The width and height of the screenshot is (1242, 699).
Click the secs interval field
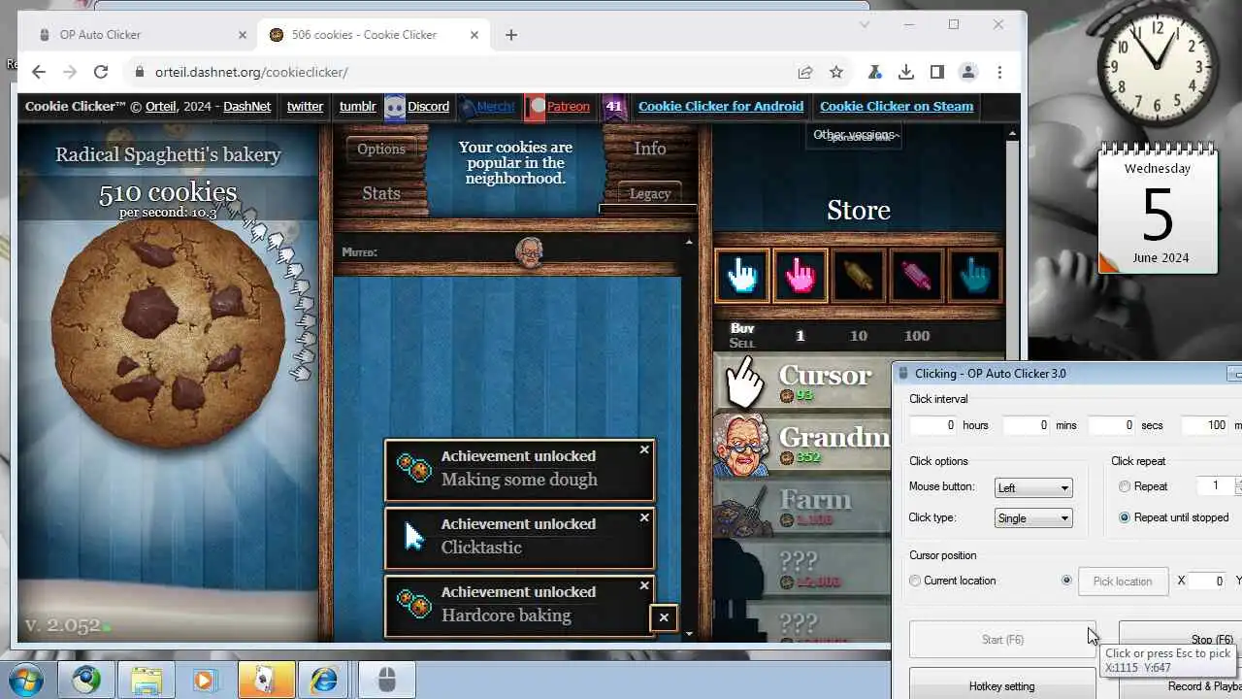point(1112,425)
